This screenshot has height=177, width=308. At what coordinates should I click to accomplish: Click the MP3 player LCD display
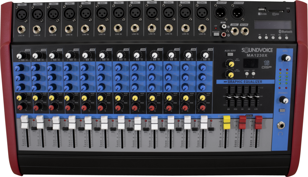273,25
